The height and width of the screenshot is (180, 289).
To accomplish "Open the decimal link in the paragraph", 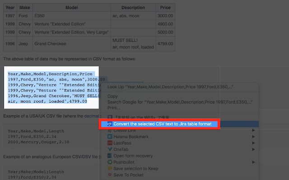I will pos(92,116).
